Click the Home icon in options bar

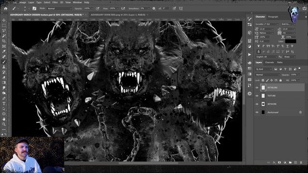click(5, 9)
